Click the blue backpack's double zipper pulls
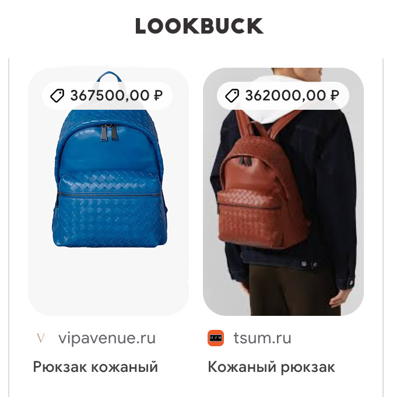The image size is (393, 397). (108, 132)
